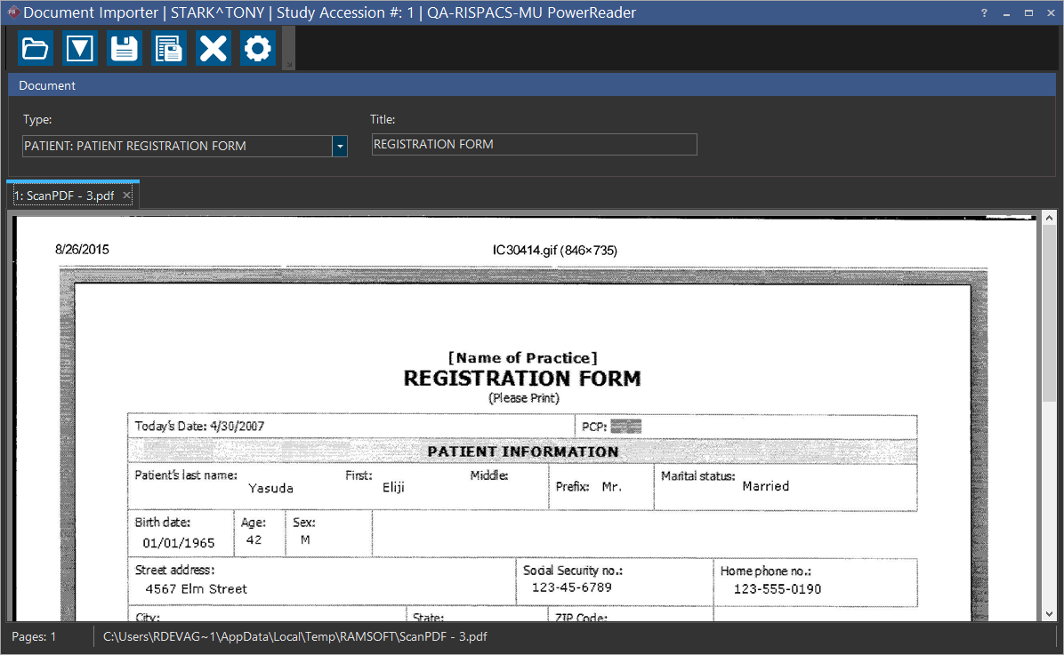Click the PowerReader app logo in title bar
1064x655 pixels.
click(12, 12)
